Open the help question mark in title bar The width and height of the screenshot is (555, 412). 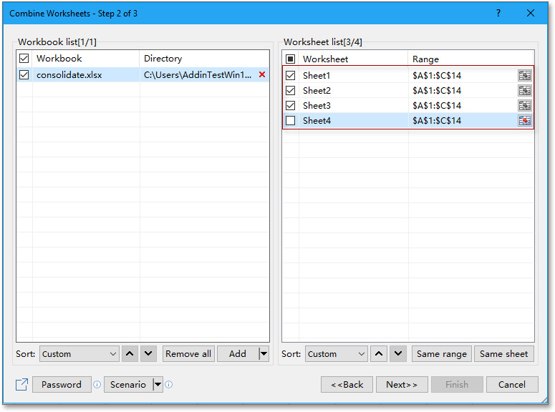point(498,13)
